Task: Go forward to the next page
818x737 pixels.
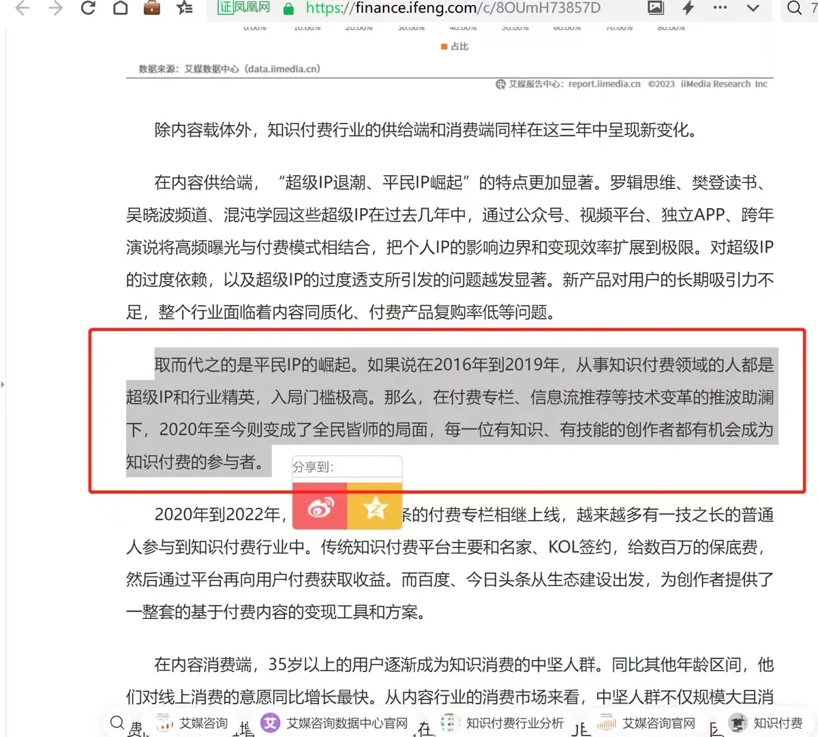Action: (55, 8)
